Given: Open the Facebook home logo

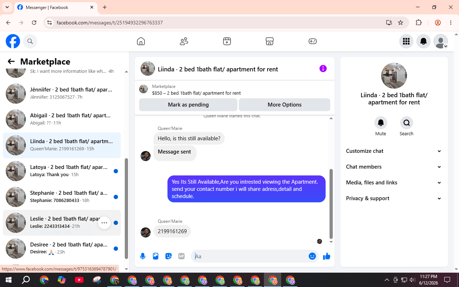Looking at the screenshot, I should (13, 41).
